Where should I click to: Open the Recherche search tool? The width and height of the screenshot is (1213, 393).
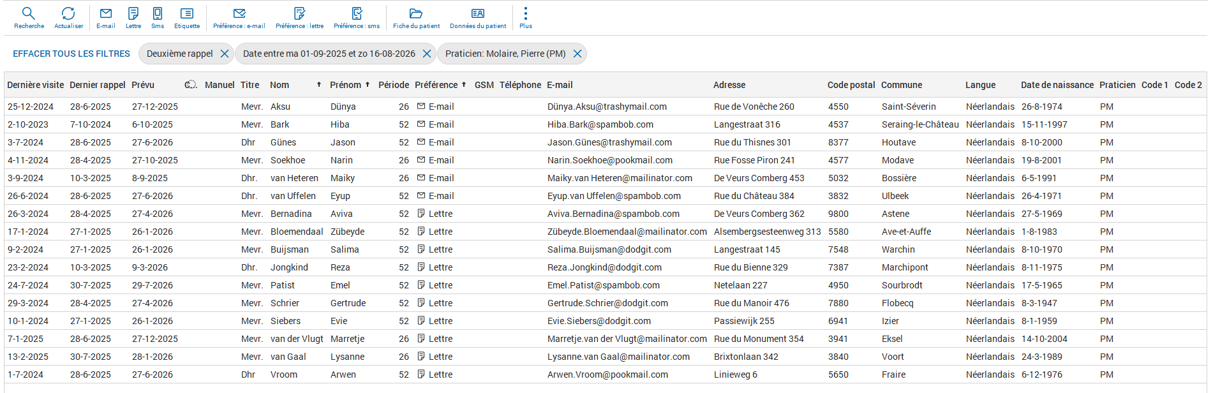29,18
